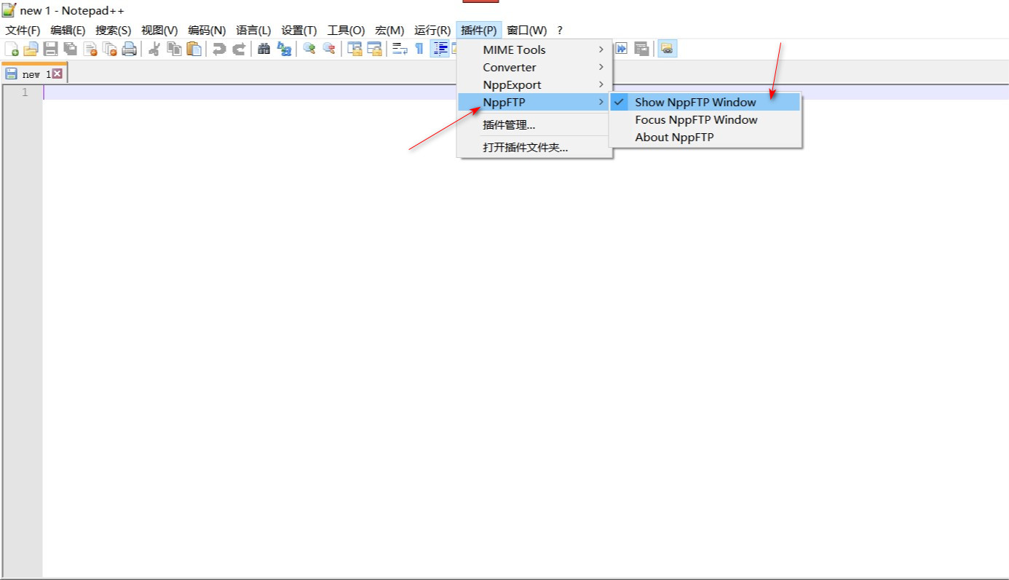The width and height of the screenshot is (1009, 580).
Task: Open the 视图(V) menu
Action: [x=159, y=31]
